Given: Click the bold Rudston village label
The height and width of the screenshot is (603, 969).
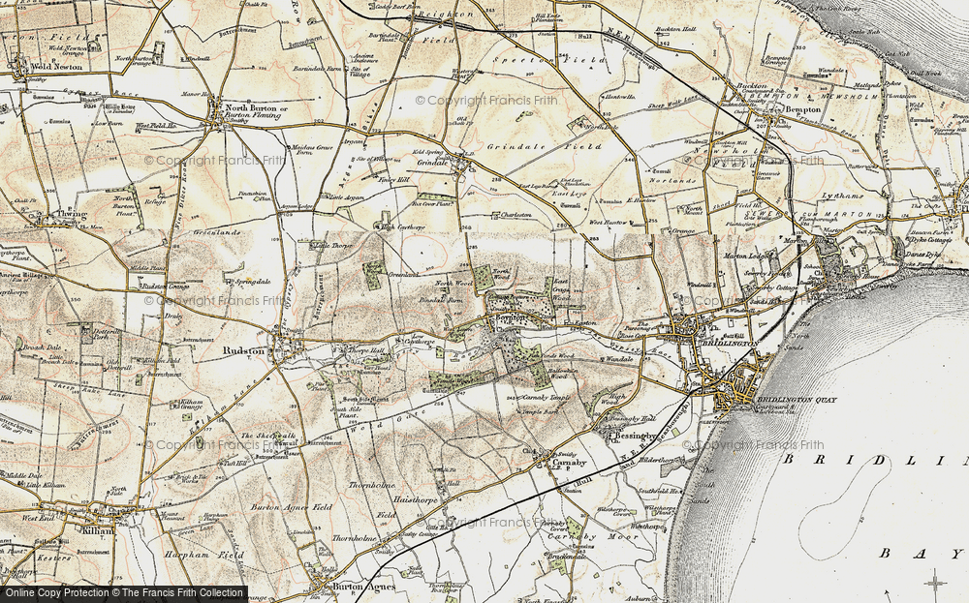Looking at the screenshot, I should [245, 350].
